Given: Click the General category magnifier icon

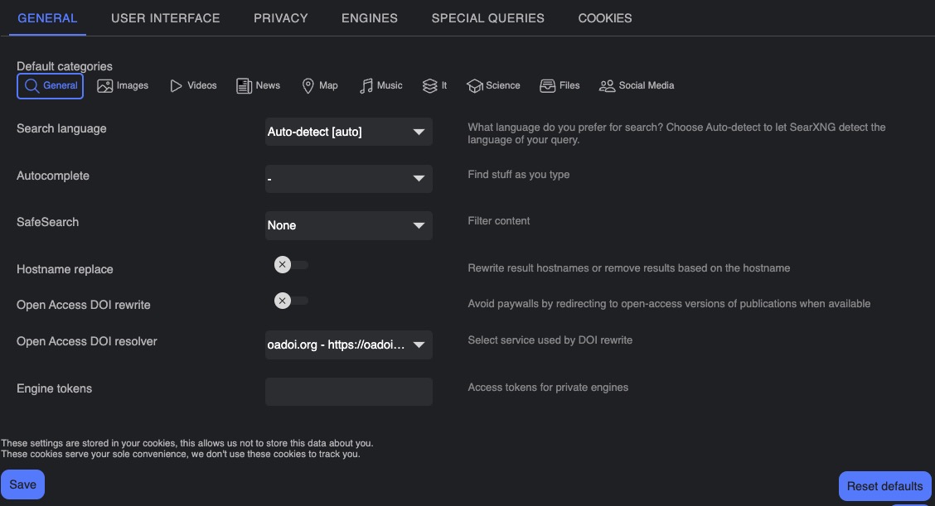Looking at the screenshot, I should point(31,85).
